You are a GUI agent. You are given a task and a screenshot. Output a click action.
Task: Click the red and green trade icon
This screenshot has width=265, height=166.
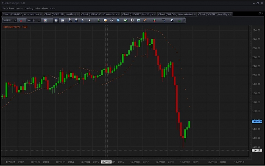point(154,20)
